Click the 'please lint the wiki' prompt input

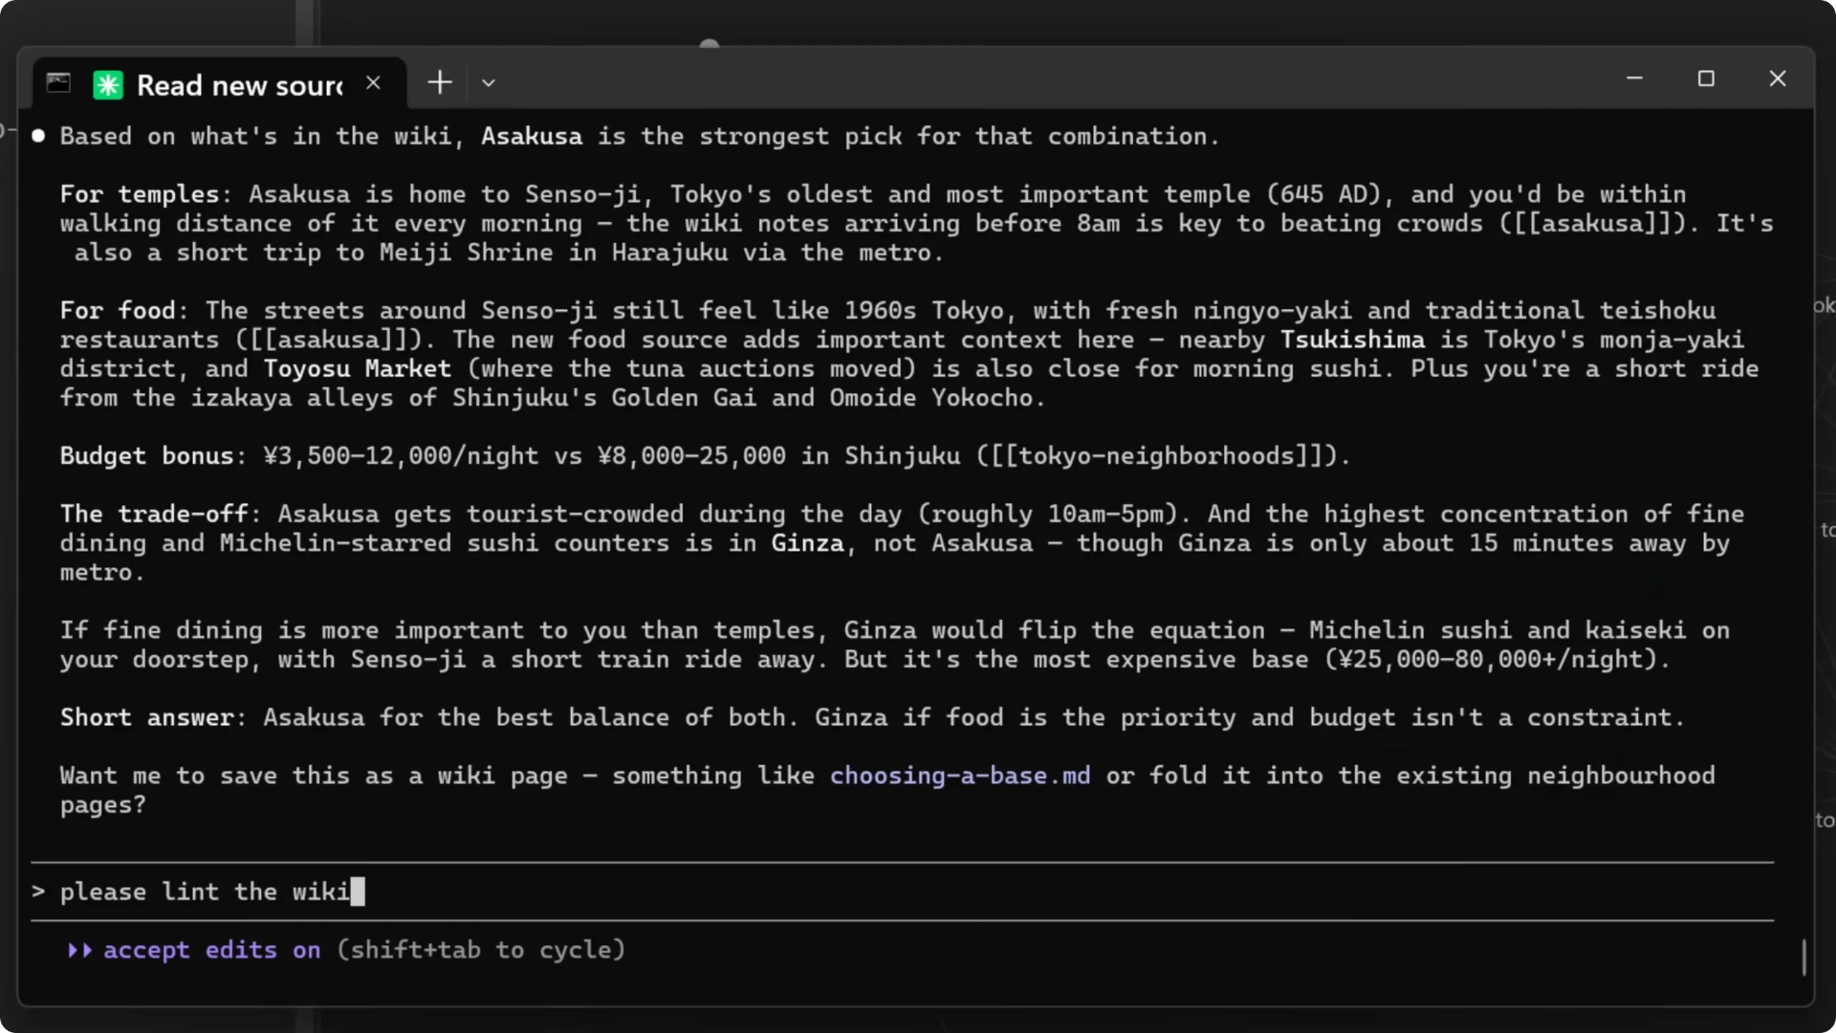902,891
